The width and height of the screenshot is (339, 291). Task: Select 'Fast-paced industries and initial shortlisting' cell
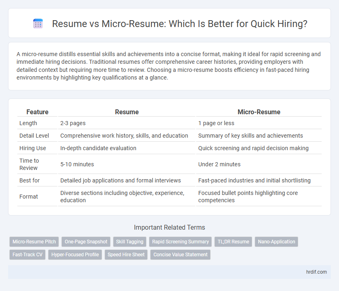click(x=259, y=180)
